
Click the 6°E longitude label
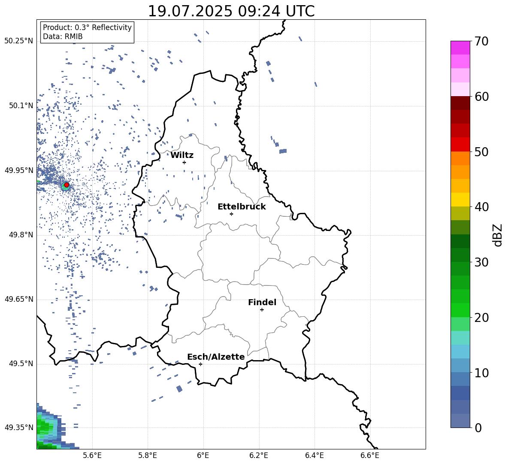pyautogui.click(x=203, y=455)
